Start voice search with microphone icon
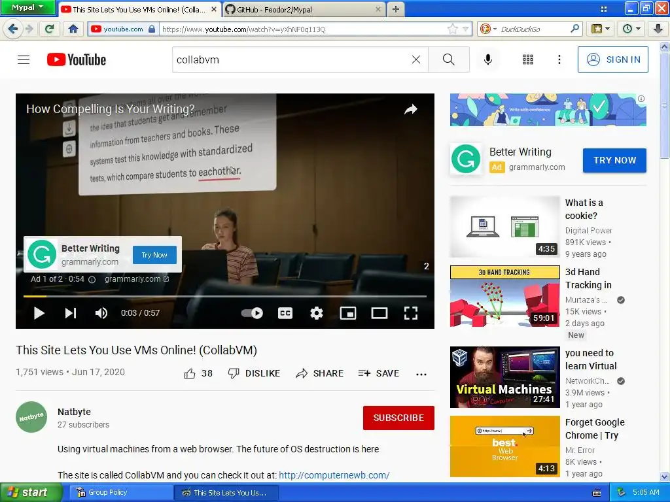The height and width of the screenshot is (502, 670). tap(487, 59)
